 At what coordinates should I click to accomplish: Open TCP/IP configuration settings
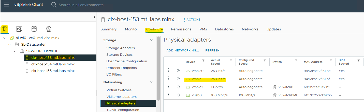(x=123, y=110)
